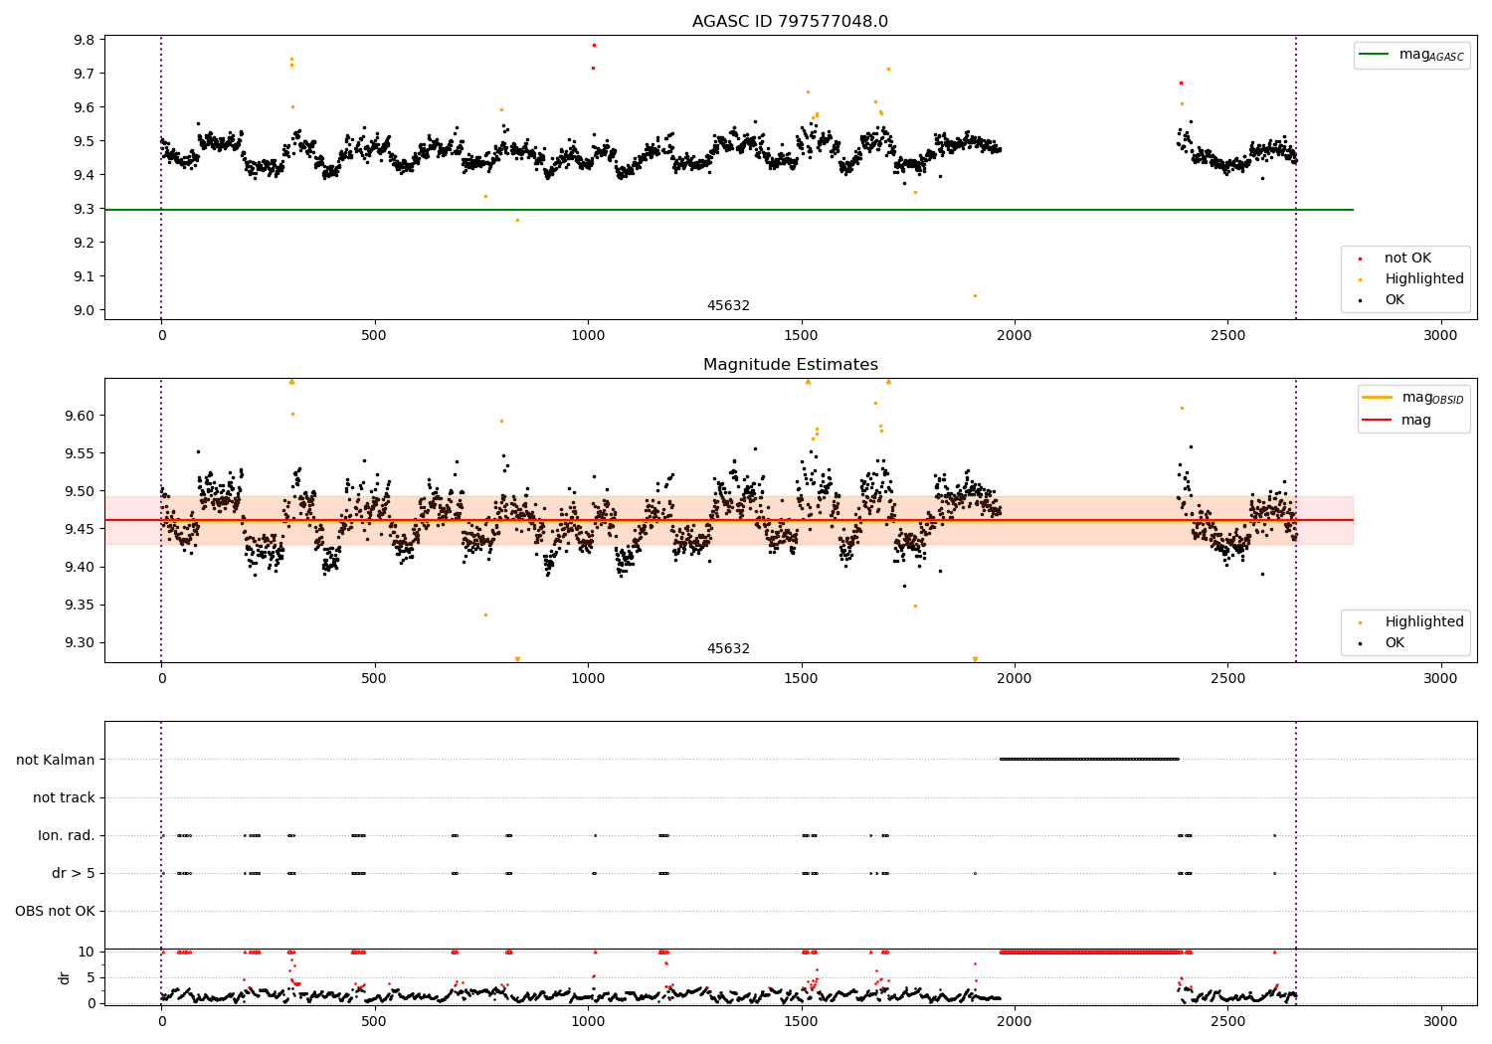Click the "not Kalman" row label
This screenshot has width=1492, height=1044.
click(56, 760)
